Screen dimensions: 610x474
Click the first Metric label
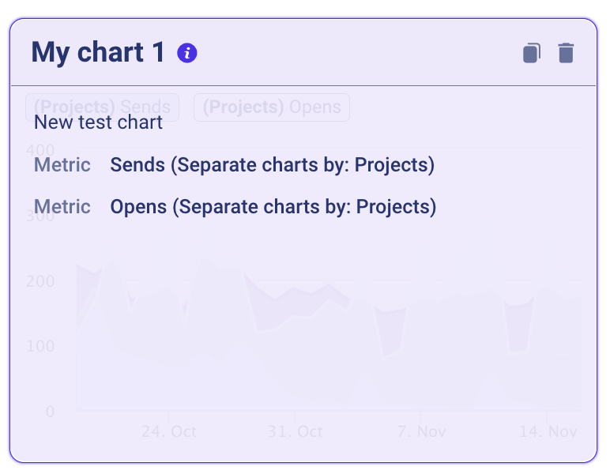(62, 165)
